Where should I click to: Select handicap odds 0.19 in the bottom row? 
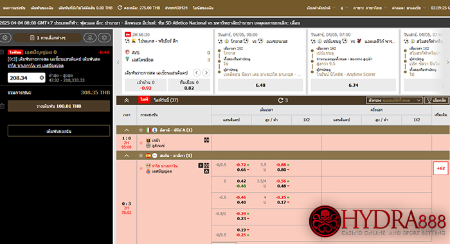242,230
